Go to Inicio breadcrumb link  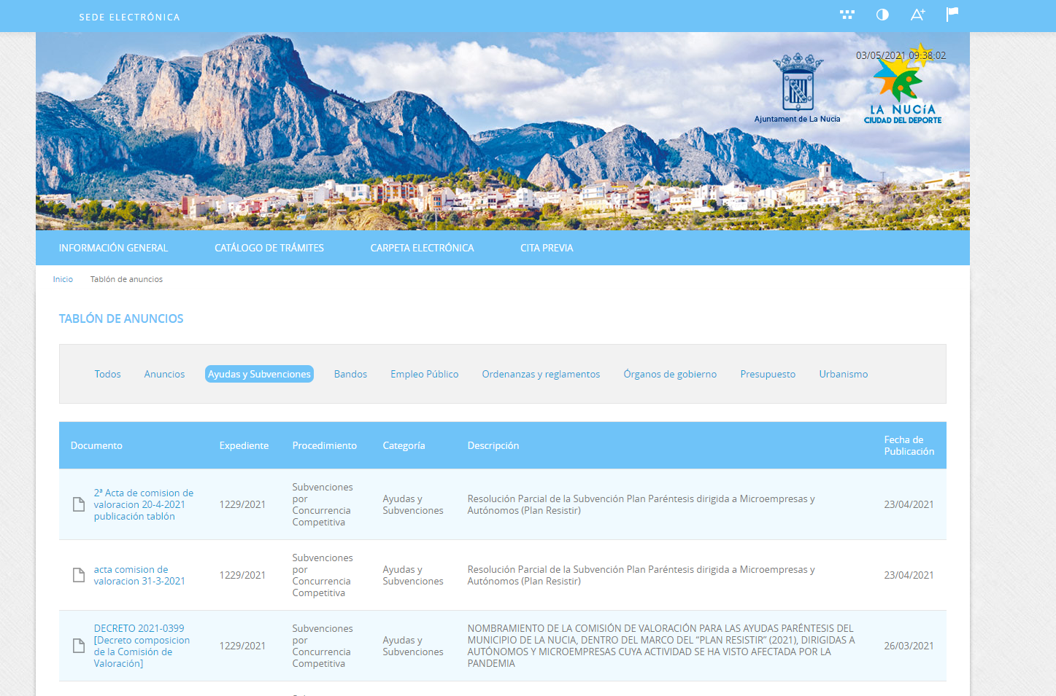pos(63,279)
